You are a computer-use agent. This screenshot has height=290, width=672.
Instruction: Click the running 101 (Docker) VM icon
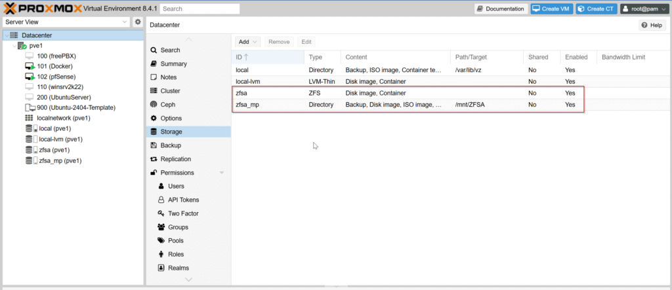click(x=30, y=66)
